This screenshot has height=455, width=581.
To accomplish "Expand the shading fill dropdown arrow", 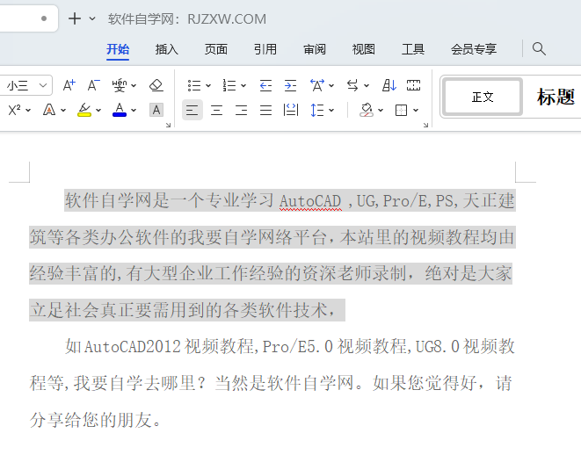I will (x=381, y=111).
